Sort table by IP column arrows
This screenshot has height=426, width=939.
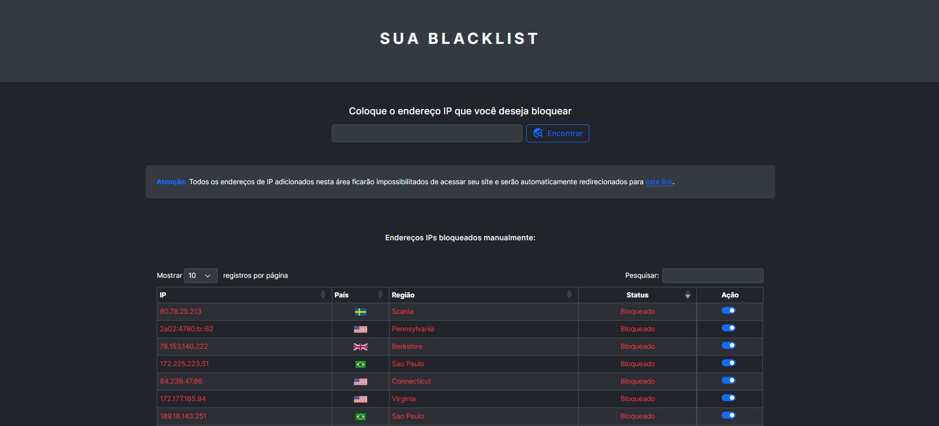pyautogui.click(x=323, y=295)
